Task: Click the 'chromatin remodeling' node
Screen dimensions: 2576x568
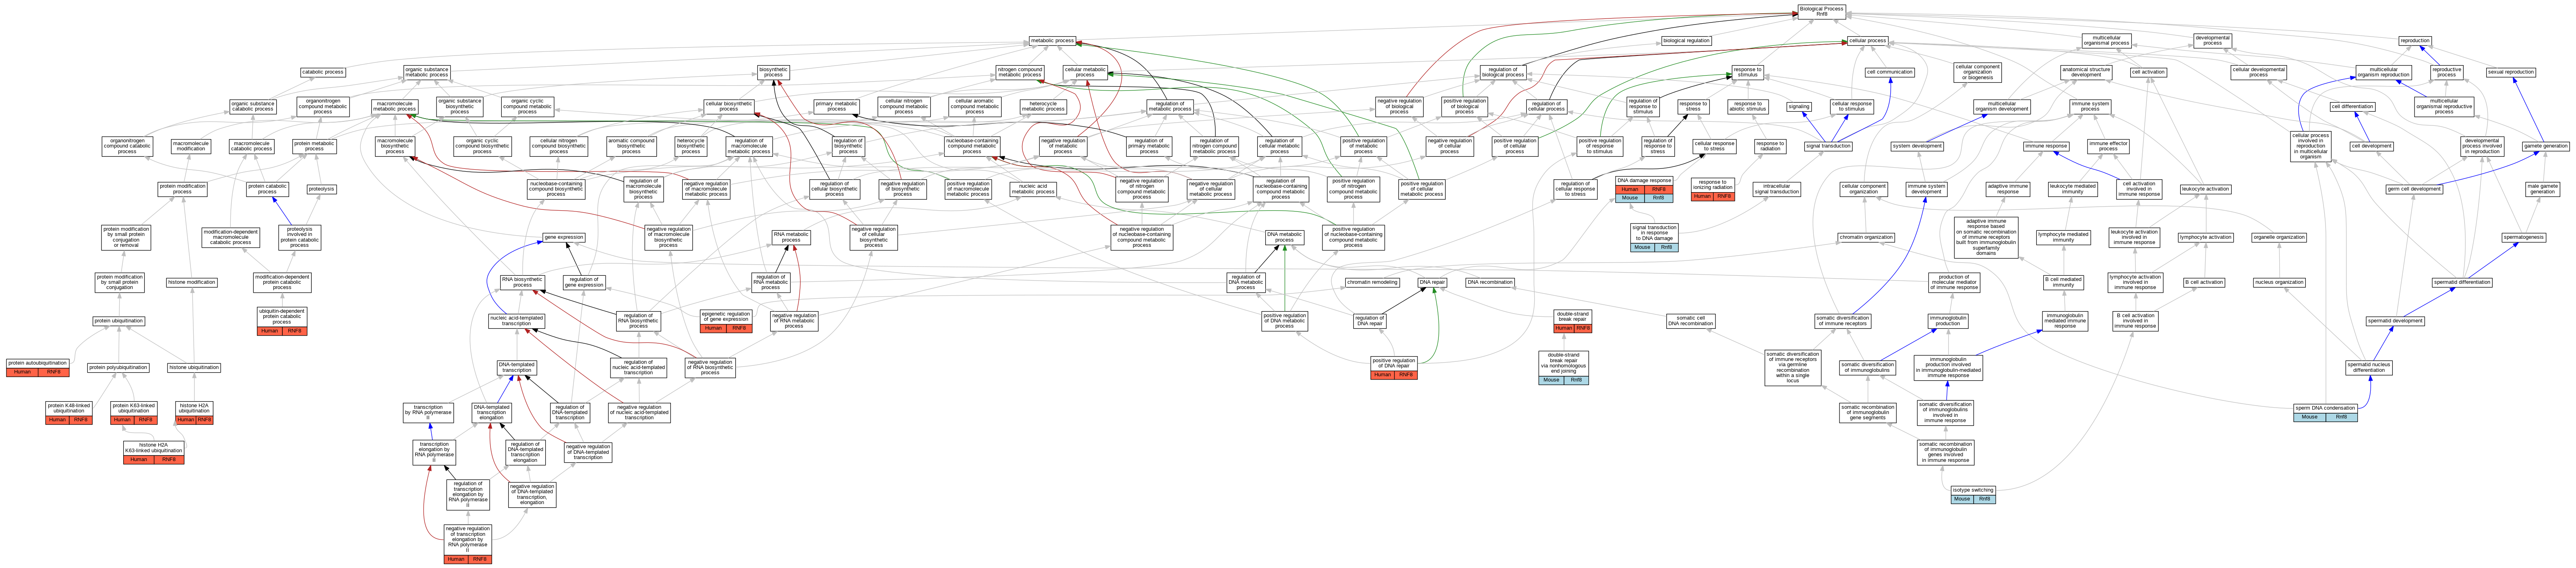Action: point(1372,283)
